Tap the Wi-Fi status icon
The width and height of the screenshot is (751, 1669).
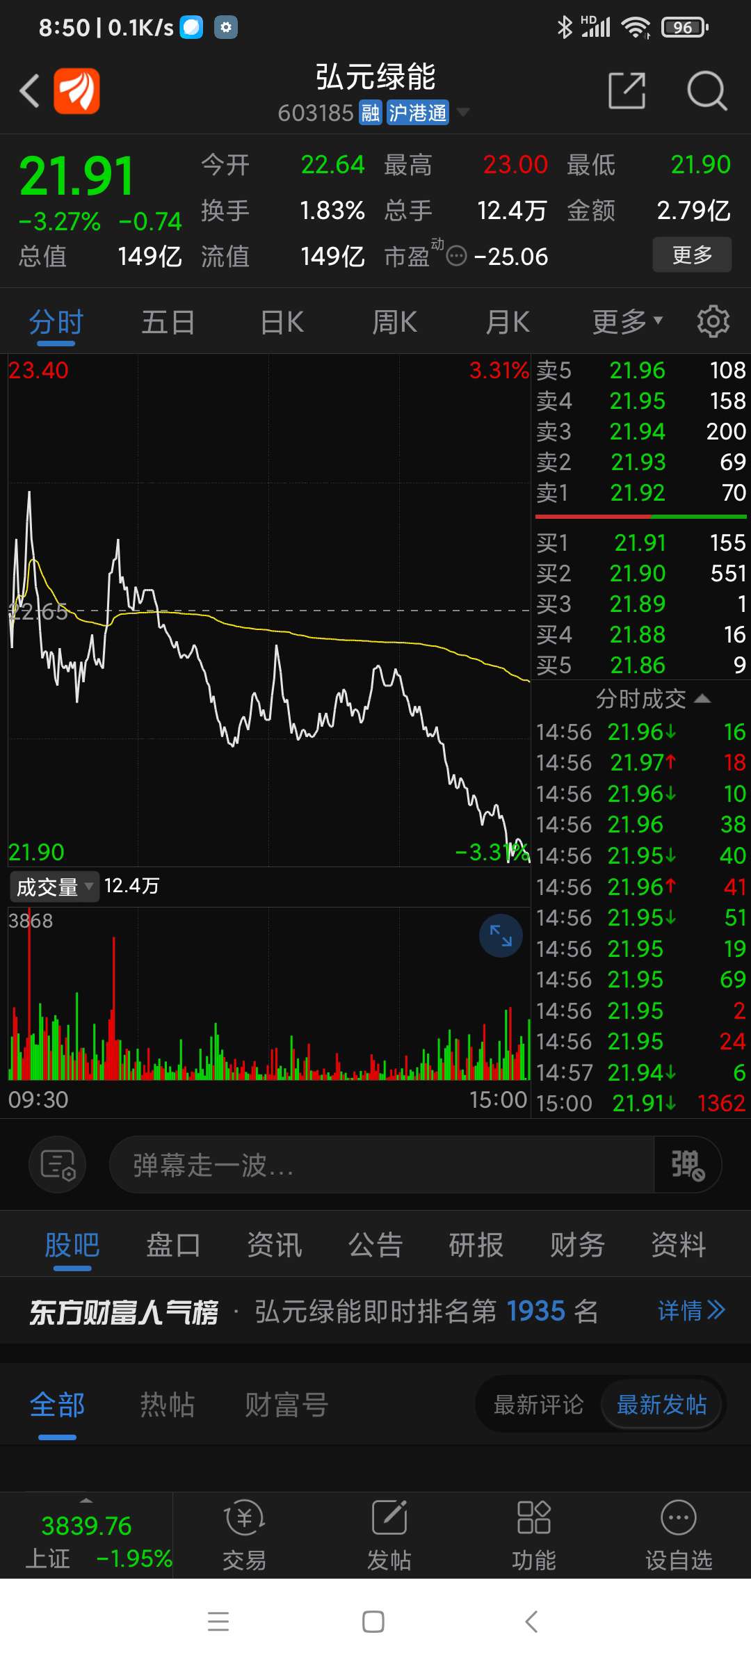point(636,28)
